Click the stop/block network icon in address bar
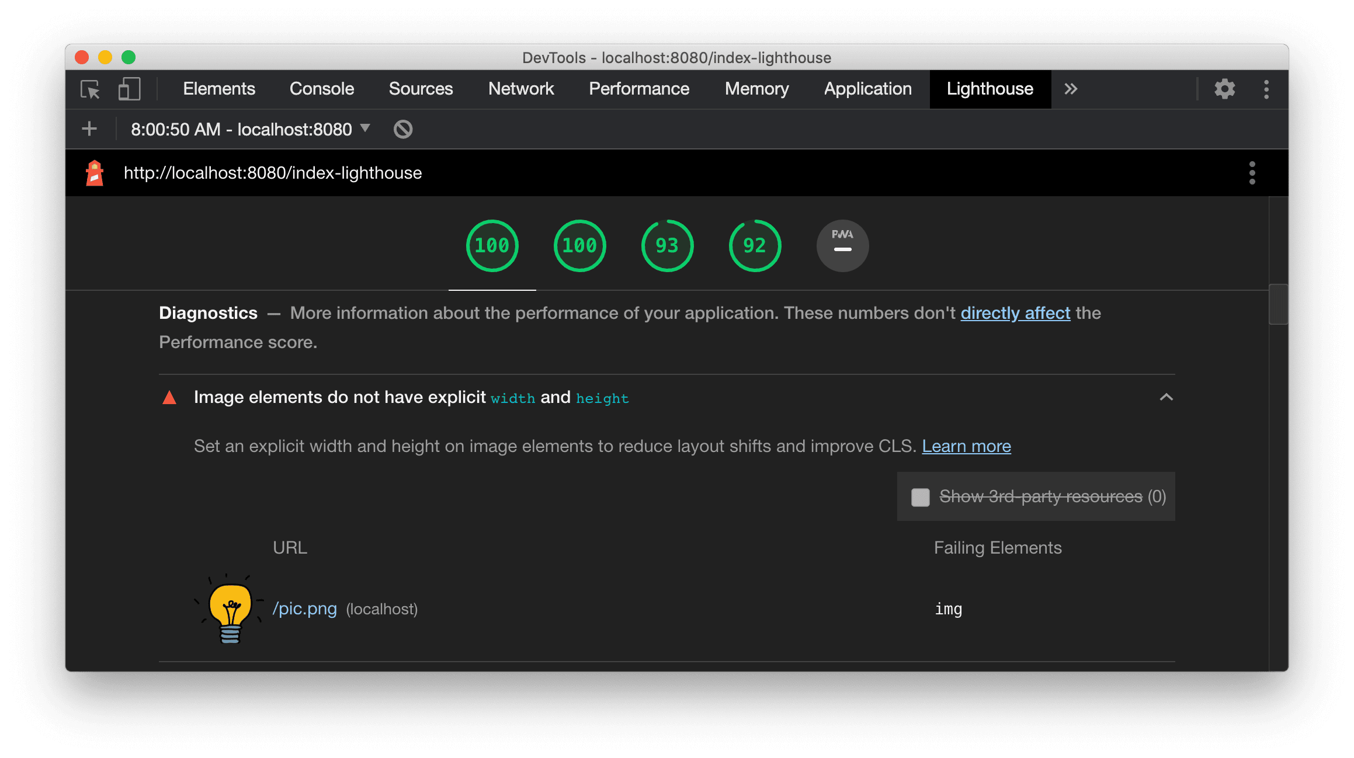 point(404,129)
